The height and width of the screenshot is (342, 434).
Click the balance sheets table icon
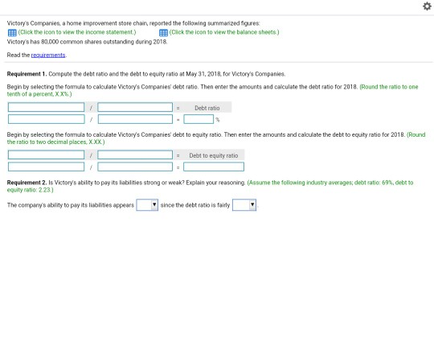163,33
